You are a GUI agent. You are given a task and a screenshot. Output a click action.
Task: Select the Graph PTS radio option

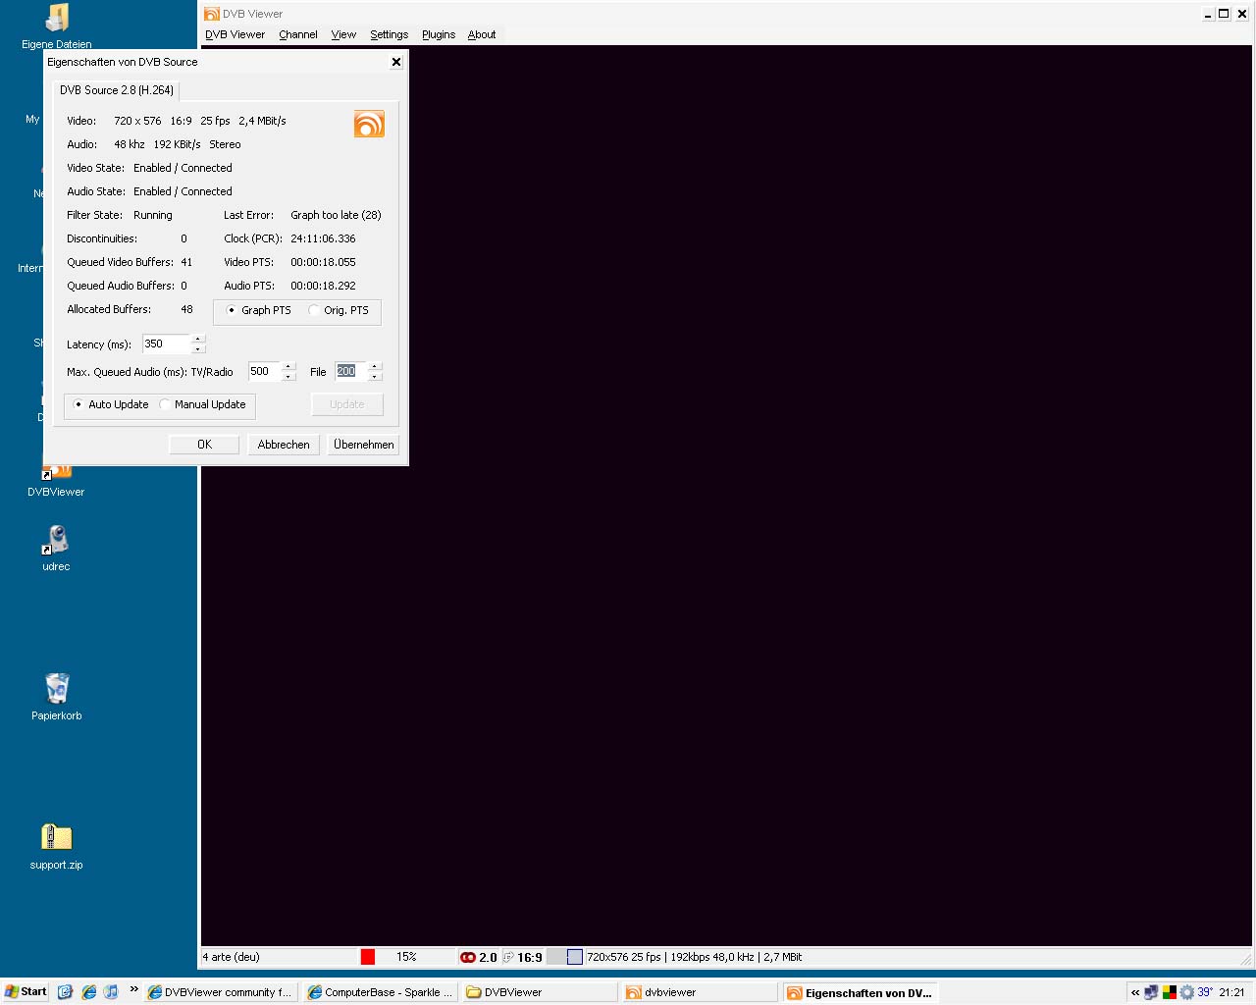(232, 310)
